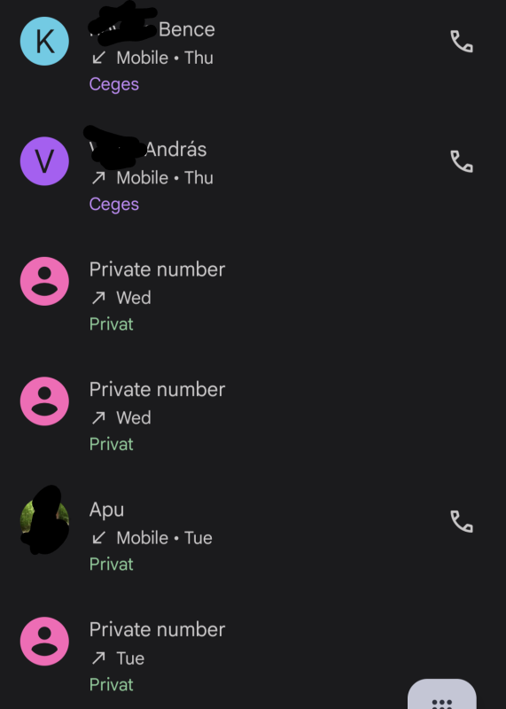Tap the blue K avatar
The width and height of the screenshot is (506, 709).
[x=44, y=41]
